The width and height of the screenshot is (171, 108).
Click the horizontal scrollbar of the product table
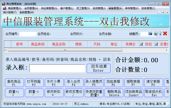[65, 50]
